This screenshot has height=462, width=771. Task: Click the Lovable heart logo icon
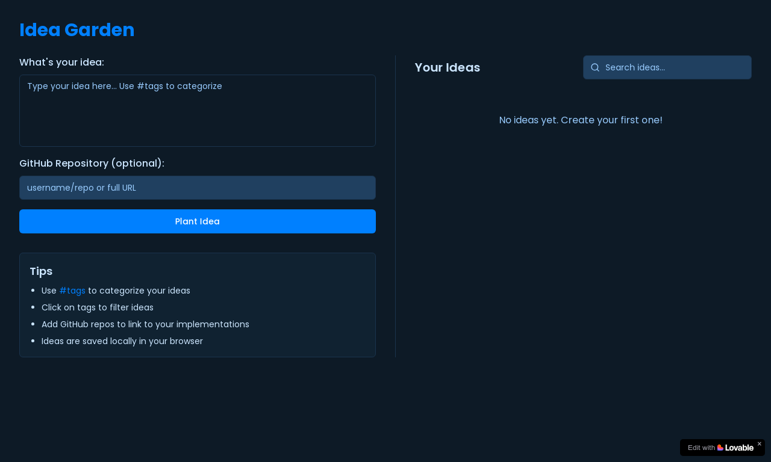click(720, 448)
